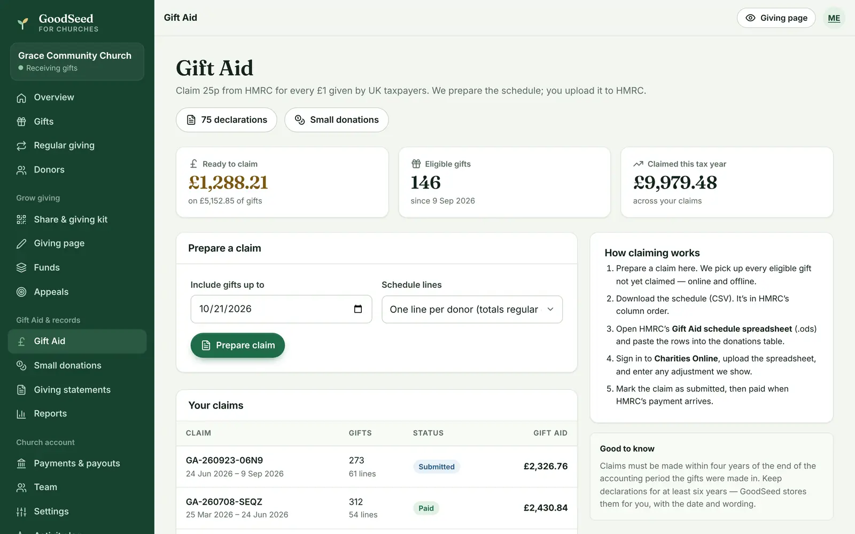This screenshot has height=534, width=855.
Task: Click the Funds layers icon
Action: pos(21,268)
